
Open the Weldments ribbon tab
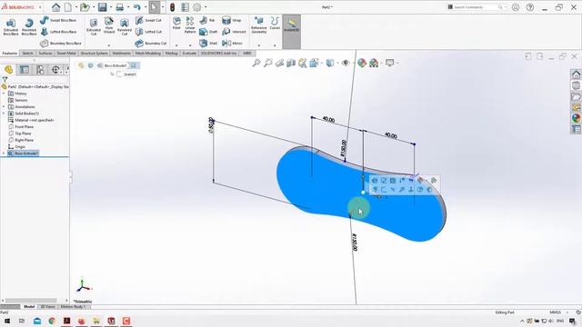click(121, 54)
